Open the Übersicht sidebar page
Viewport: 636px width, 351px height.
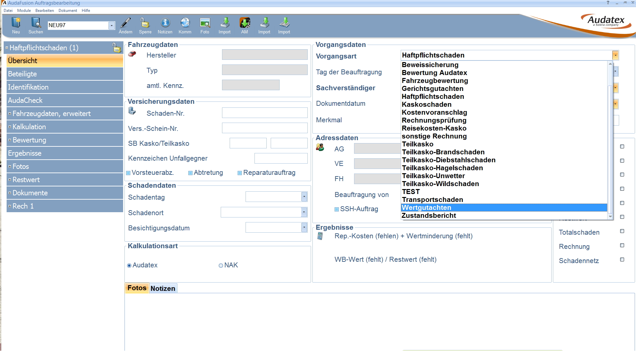click(65, 60)
